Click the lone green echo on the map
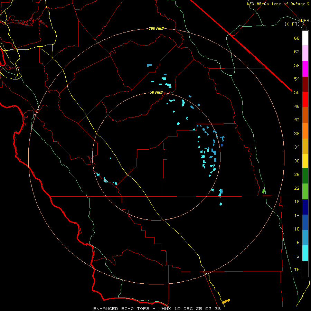Viewport: 311px width, 311px height. (x=263, y=191)
